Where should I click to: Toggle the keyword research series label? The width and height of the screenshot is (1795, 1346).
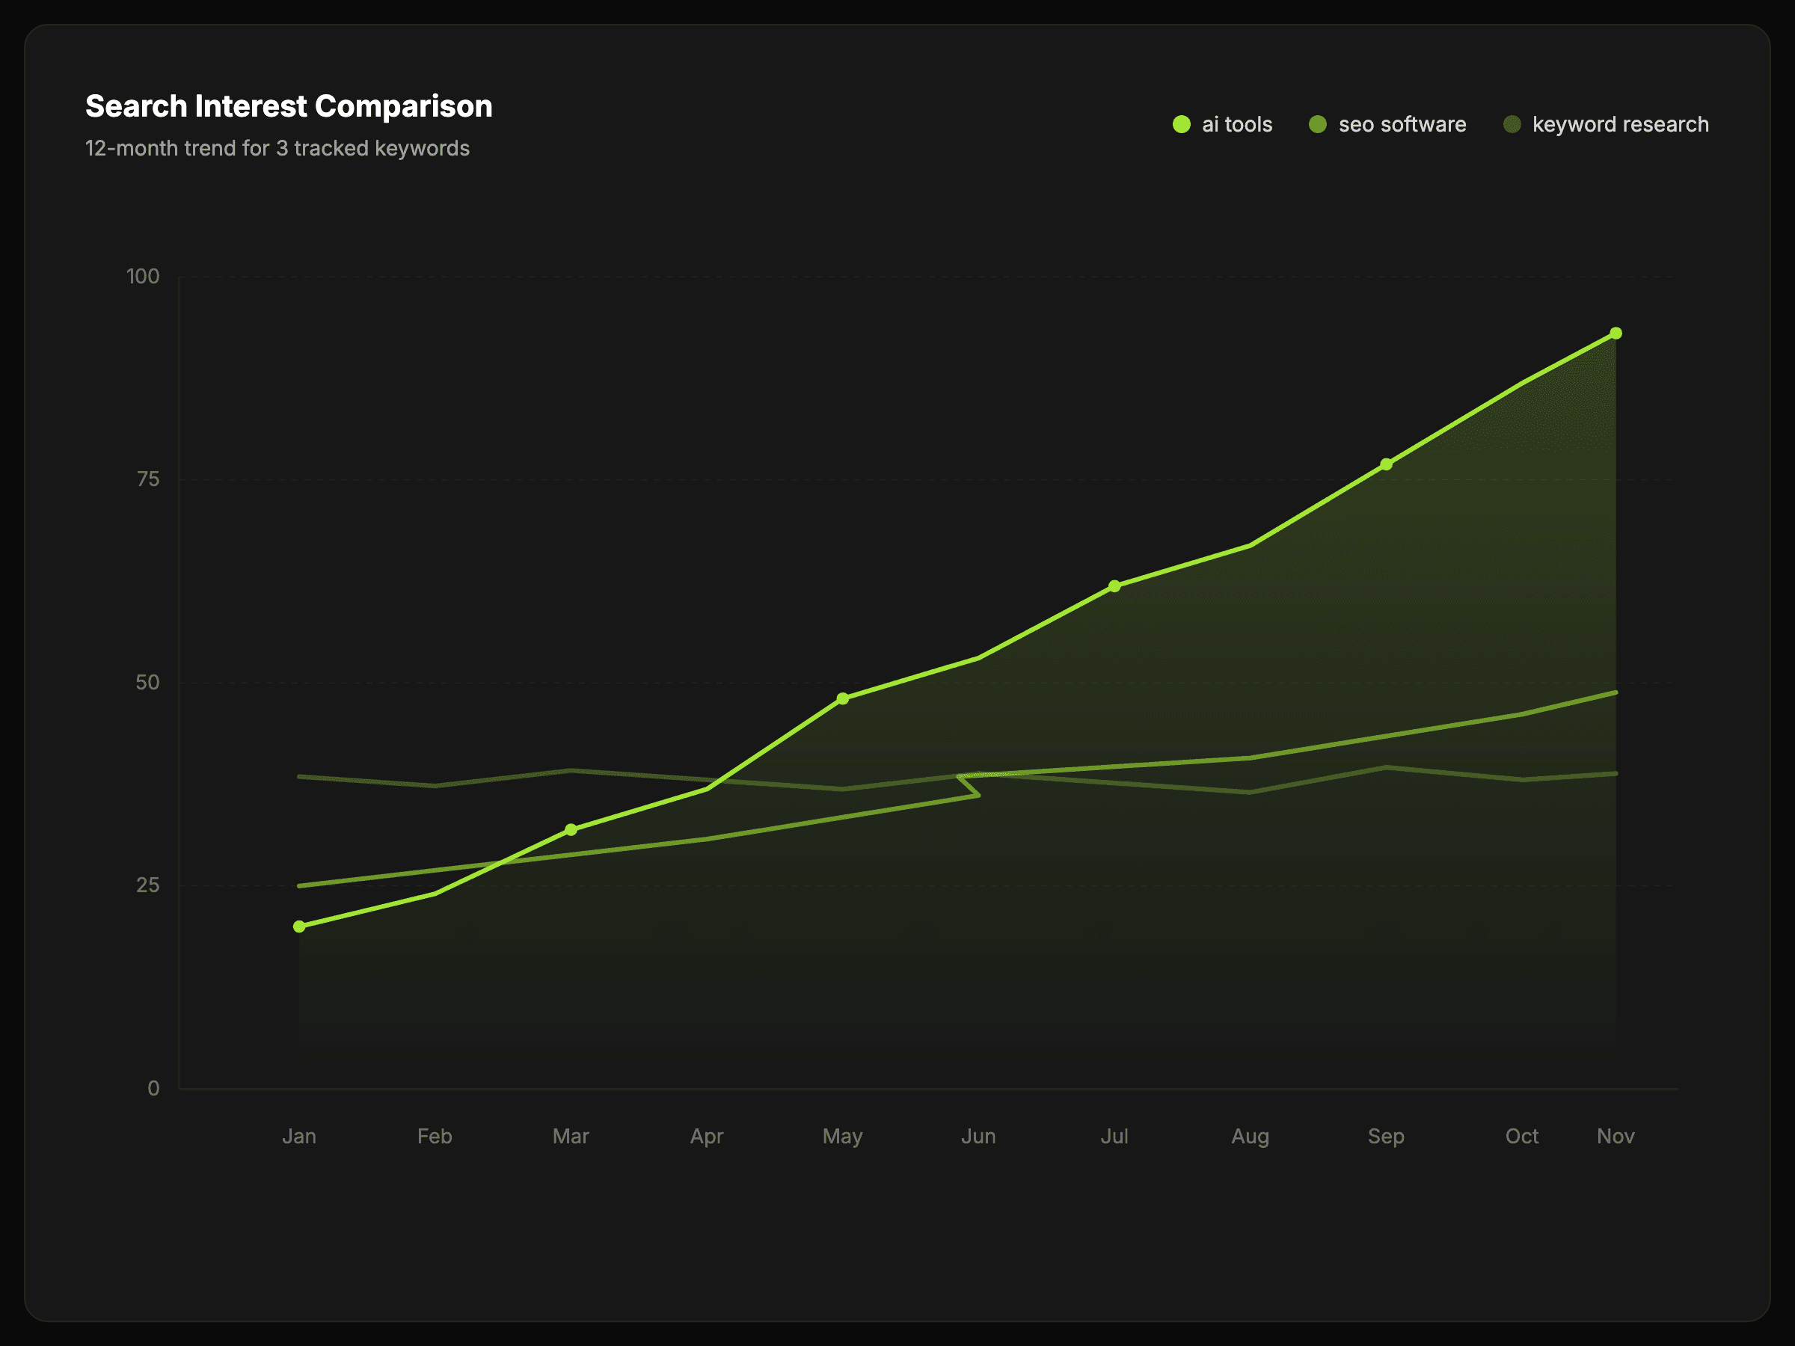[1620, 124]
